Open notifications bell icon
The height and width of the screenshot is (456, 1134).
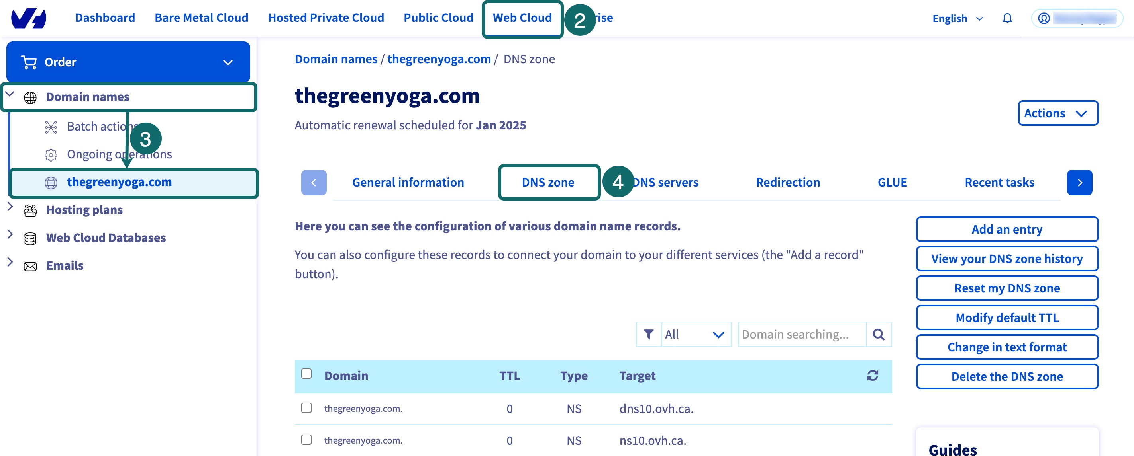tap(1007, 18)
